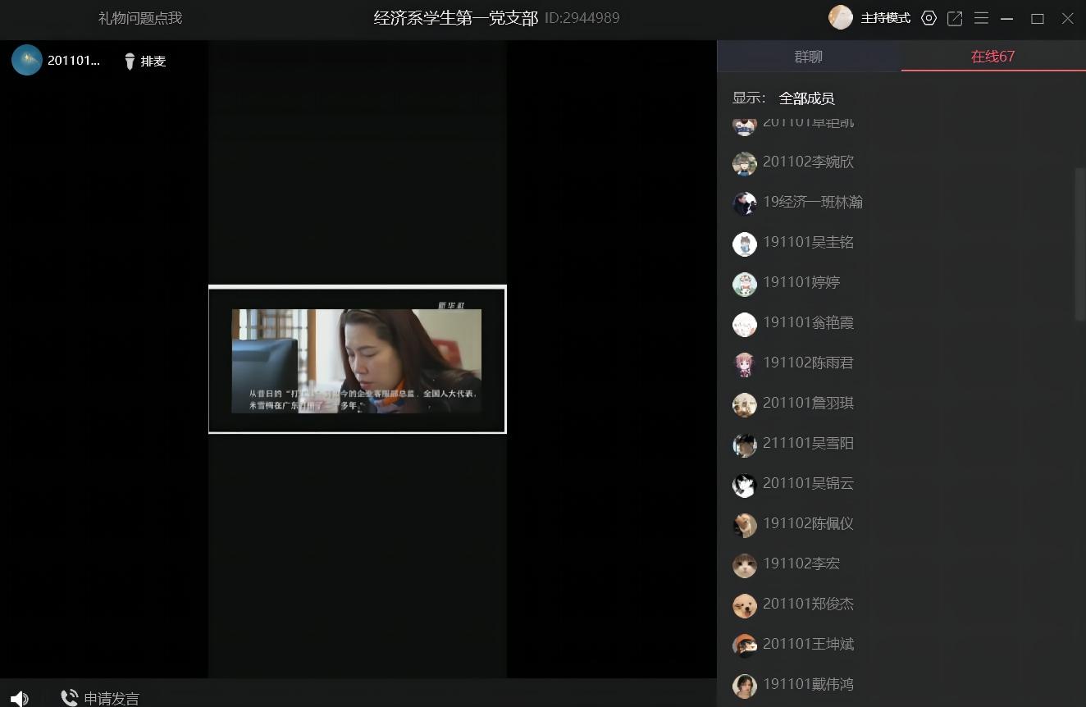Expand the 全部成员 display filter
This screenshot has height=707, width=1086.
coord(806,98)
